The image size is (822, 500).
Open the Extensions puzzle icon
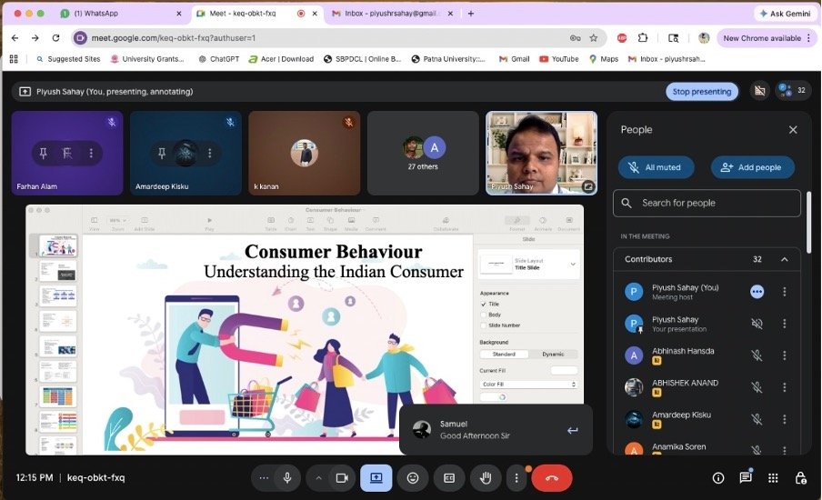[643, 38]
